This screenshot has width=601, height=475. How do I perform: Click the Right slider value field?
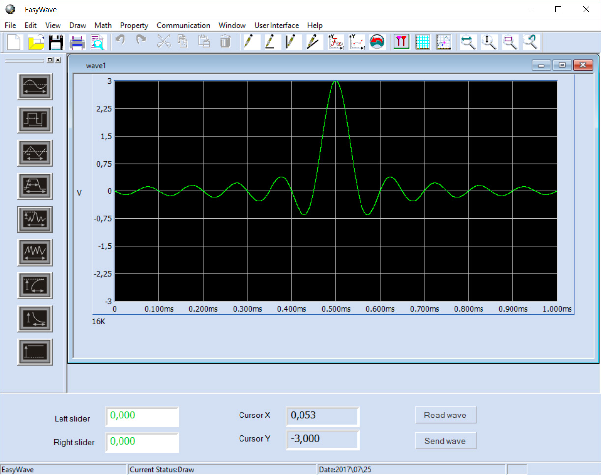click(142, 442)
